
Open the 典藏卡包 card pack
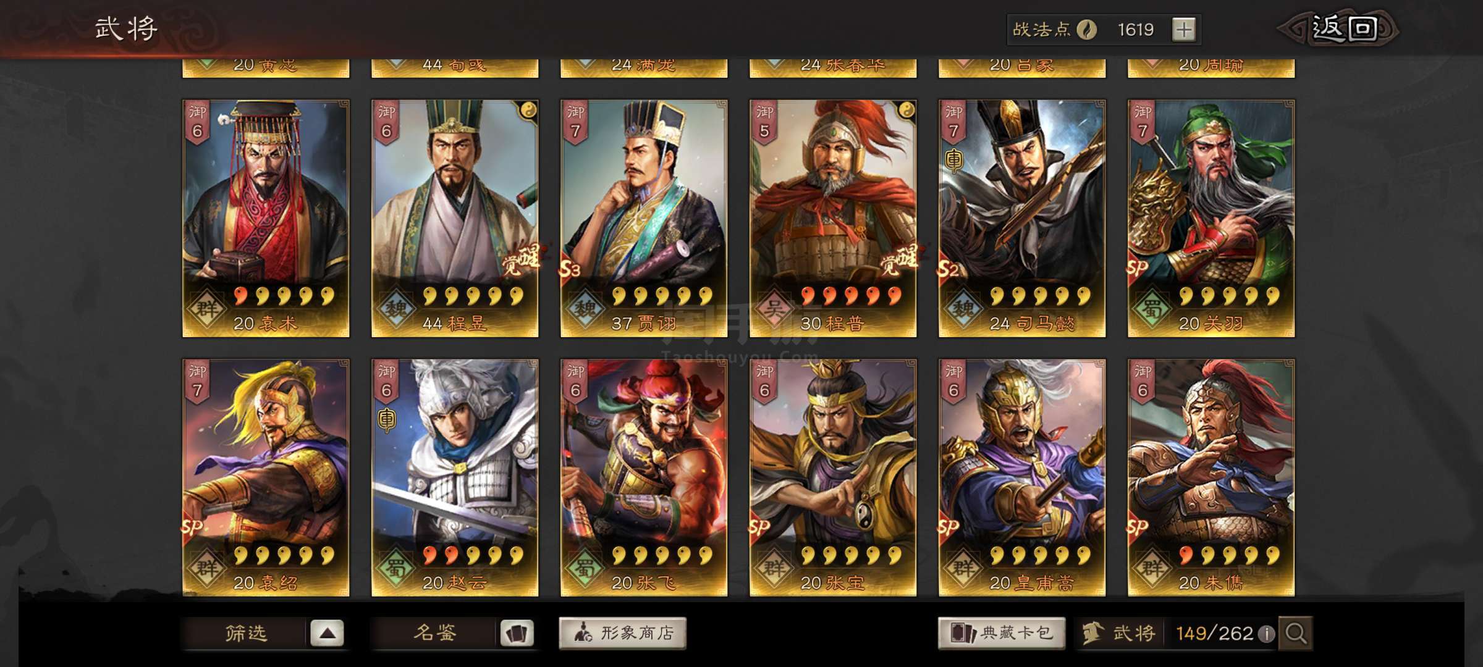1002,633
